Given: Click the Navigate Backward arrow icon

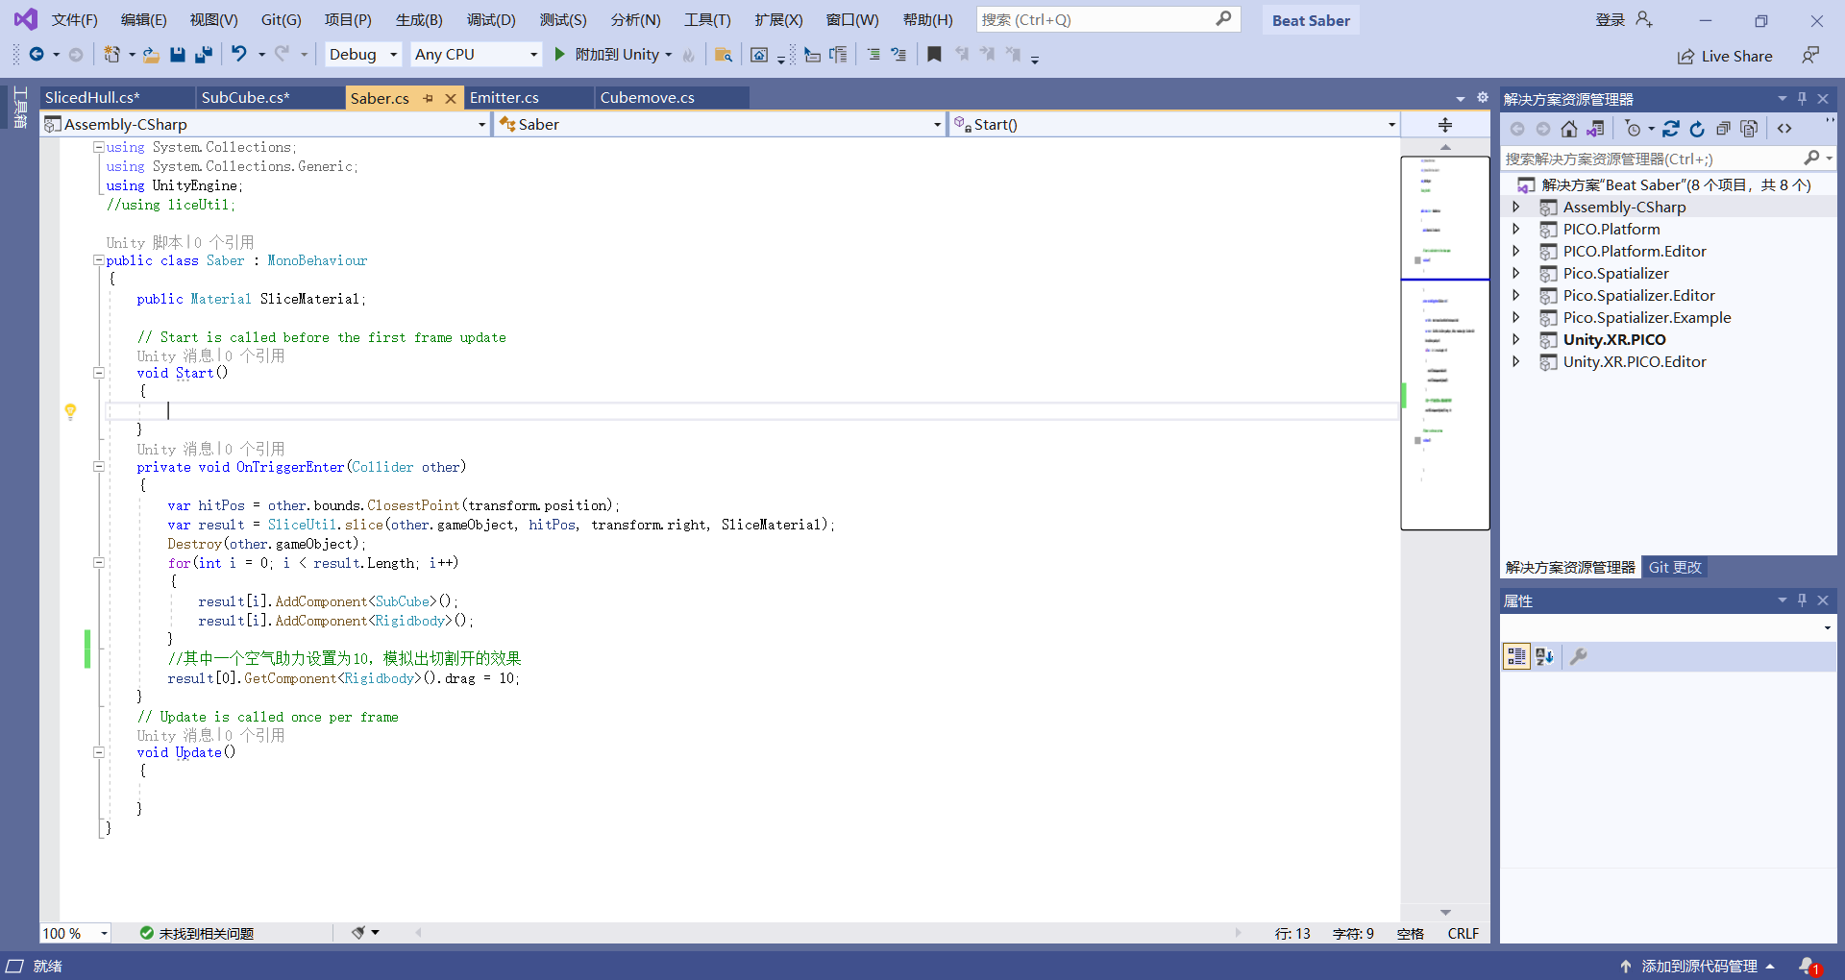Looking at the screenshot, I should click(37, 55).
